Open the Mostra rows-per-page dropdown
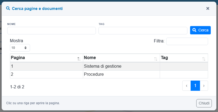 coord(20,48)
